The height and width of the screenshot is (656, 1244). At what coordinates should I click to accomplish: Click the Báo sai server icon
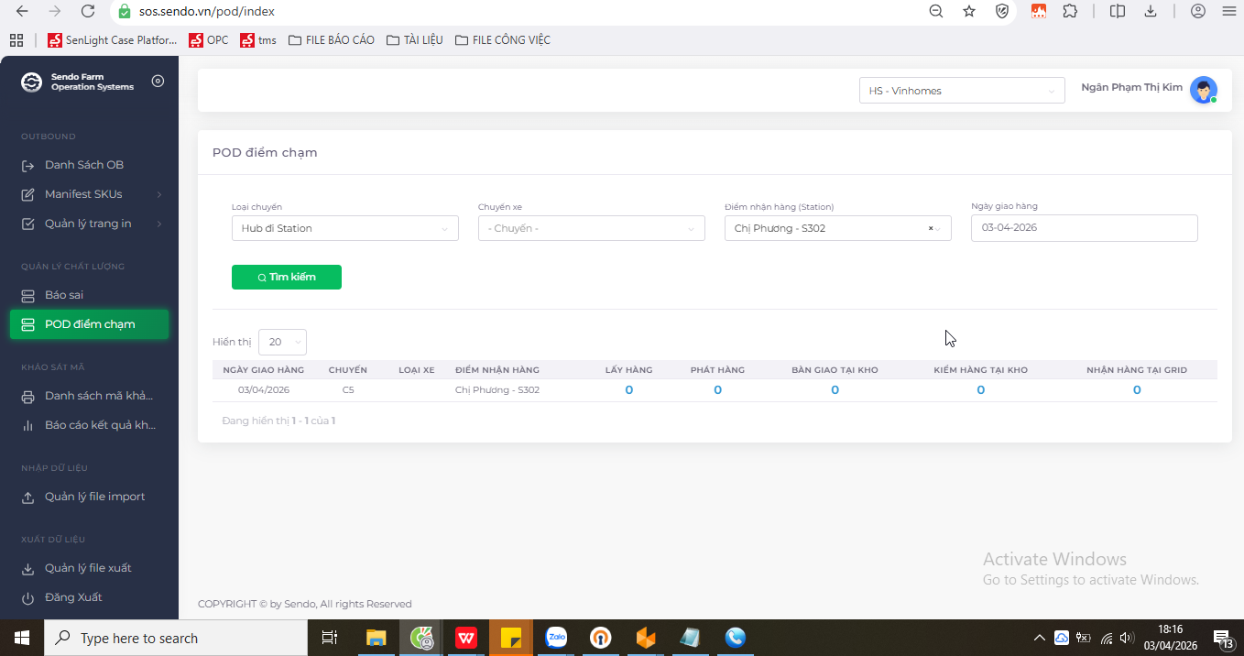pos(27,295)
